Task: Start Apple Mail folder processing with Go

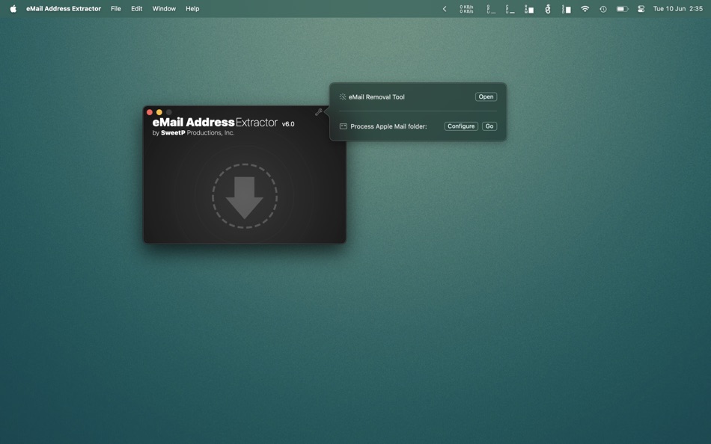Action: (489, 126)
